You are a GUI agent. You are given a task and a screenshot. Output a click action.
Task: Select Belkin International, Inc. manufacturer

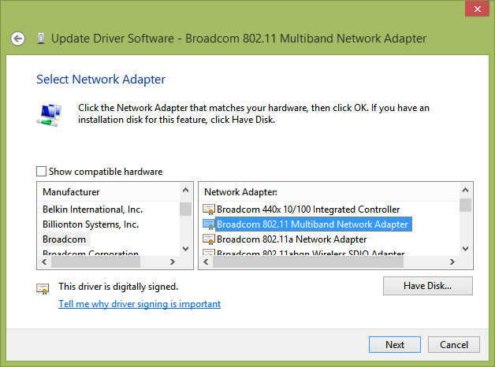[92, 209]
